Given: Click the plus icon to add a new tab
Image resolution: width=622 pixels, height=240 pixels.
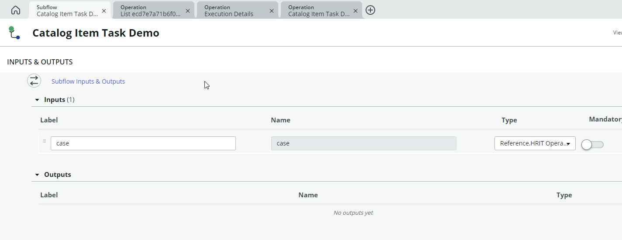Looking at the screenshot, I should click(370, 10).
